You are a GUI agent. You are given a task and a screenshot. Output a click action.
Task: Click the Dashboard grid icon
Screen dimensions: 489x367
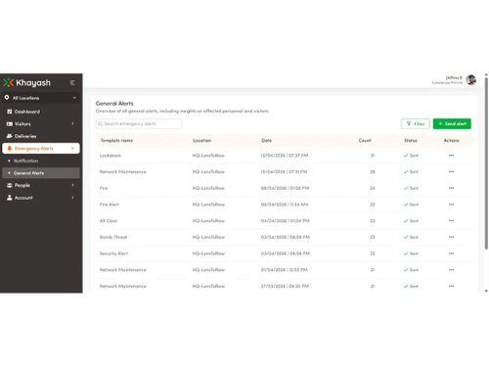point(10,112)
